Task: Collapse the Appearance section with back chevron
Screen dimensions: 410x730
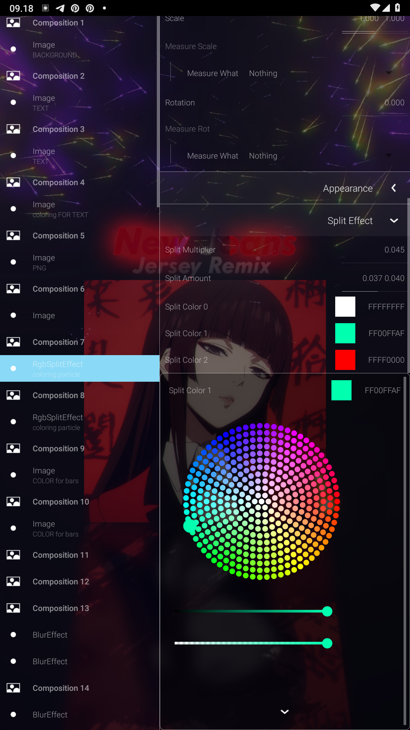Action: pyautogui.click(x=394, y=188)
